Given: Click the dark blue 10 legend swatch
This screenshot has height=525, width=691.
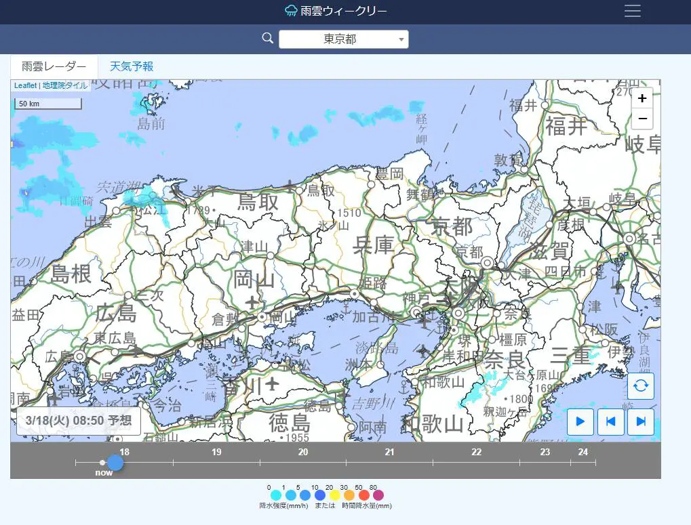Looking at the screenshot, I should pos(320,495).
